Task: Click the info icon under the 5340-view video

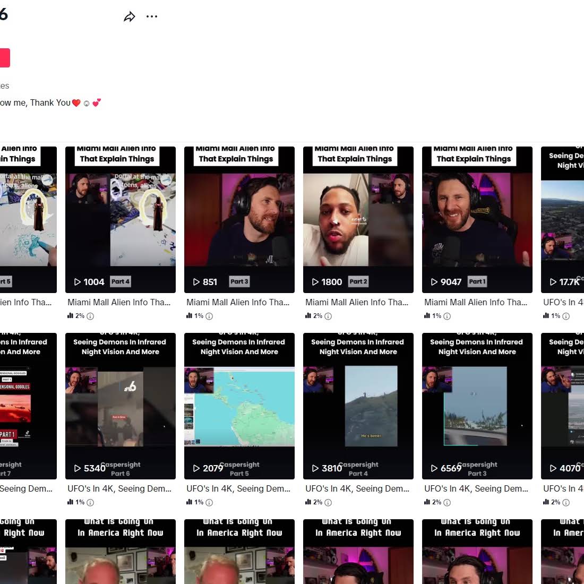Action: click(x=90, y=502)
